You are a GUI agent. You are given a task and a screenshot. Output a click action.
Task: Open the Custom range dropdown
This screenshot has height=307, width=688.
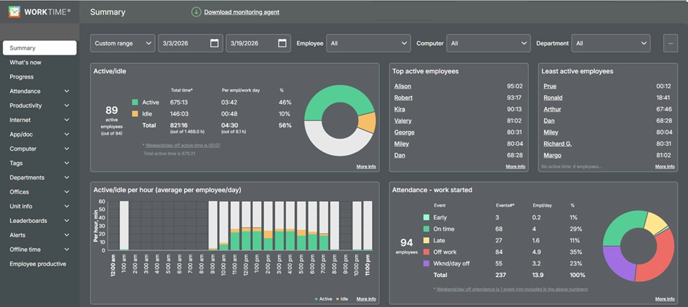coord(123,43)
